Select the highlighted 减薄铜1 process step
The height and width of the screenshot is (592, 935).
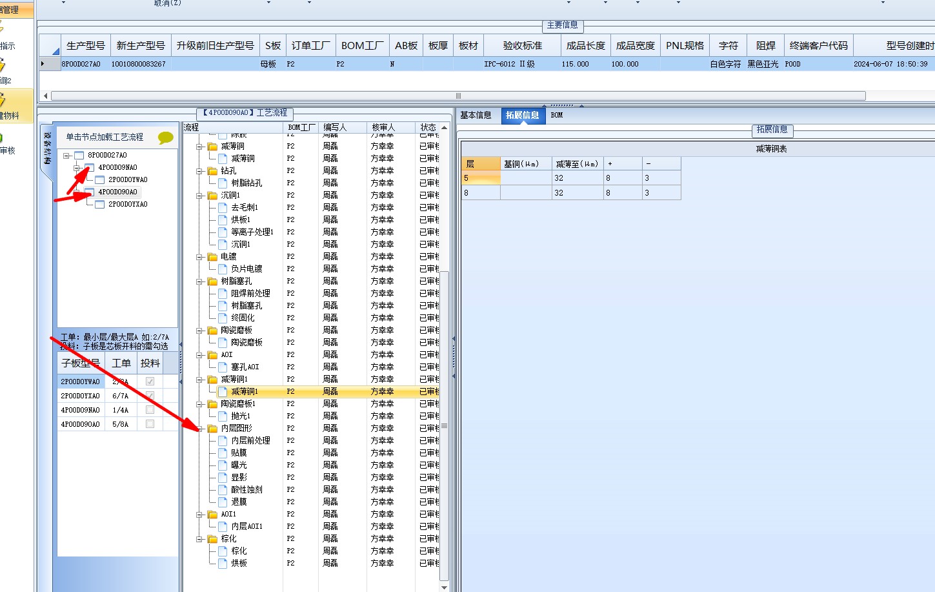tap(245, 392)
